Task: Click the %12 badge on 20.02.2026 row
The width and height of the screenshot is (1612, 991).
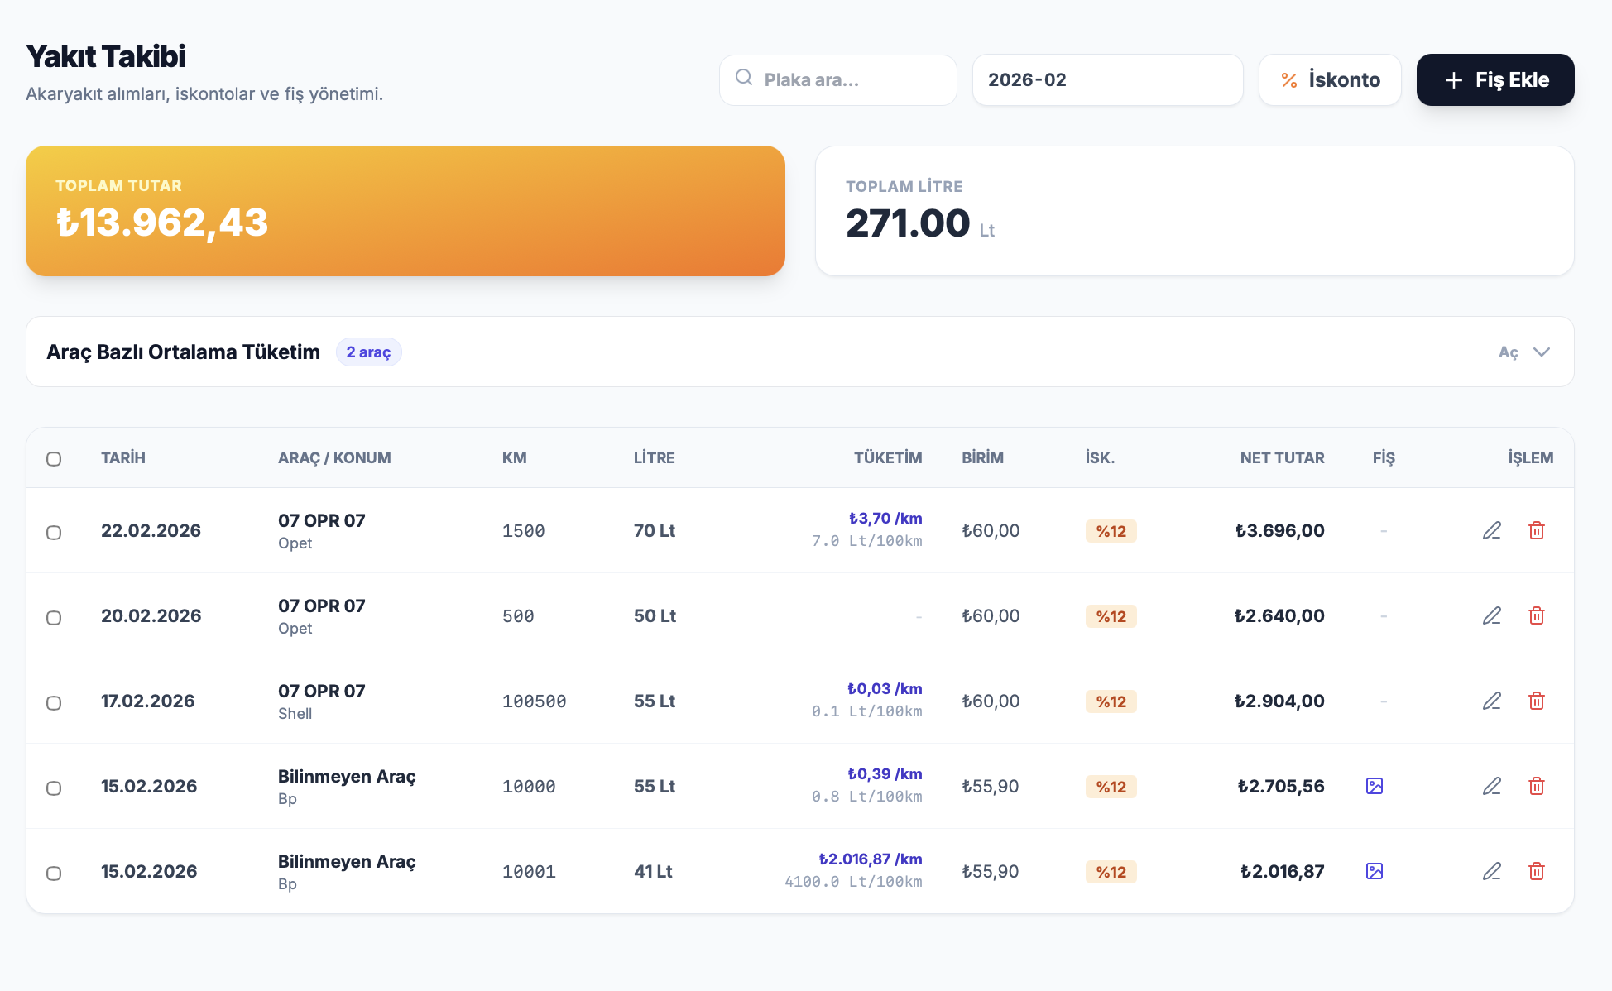Action: tap(1111, 616)
